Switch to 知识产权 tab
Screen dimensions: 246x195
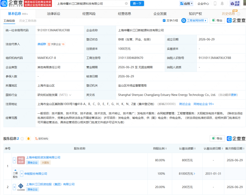click(195, 14)
